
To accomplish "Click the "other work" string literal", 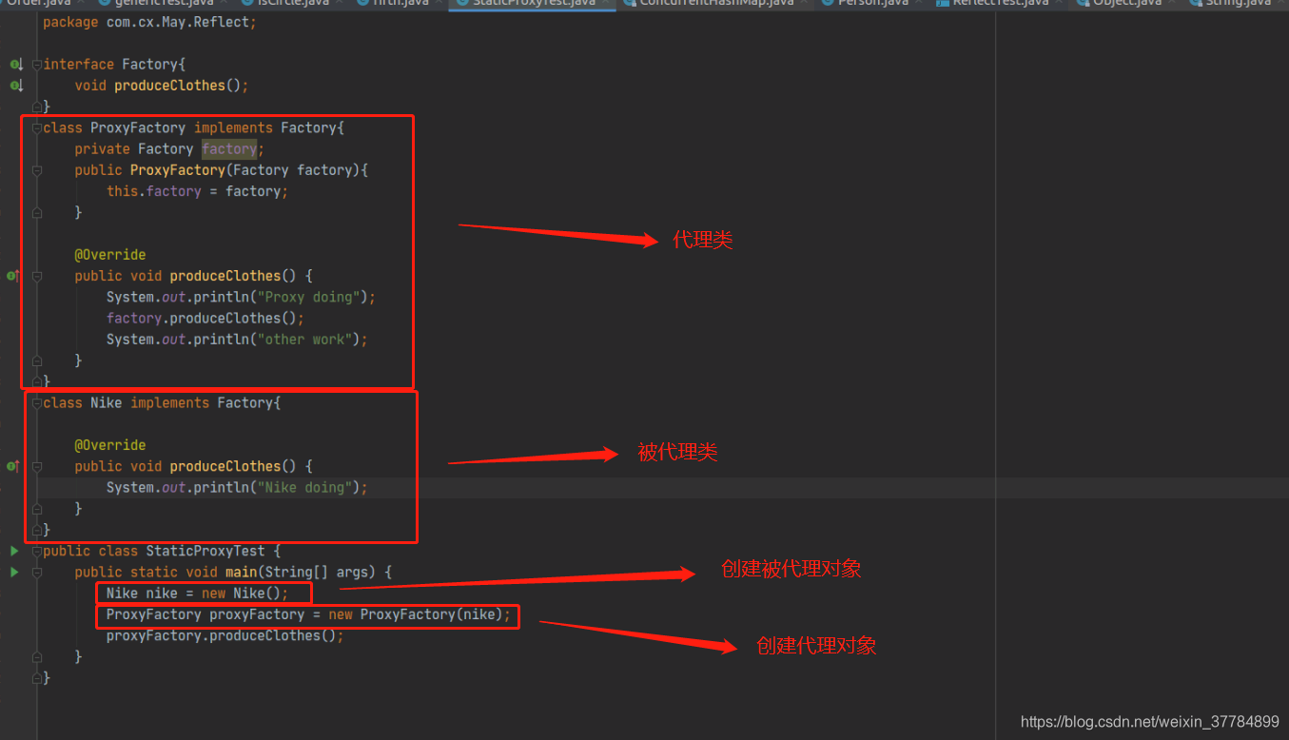I will (x=304, y=340).
